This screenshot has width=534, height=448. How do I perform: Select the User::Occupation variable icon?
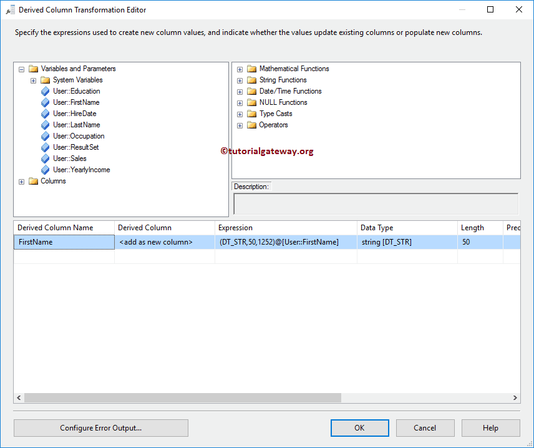[45, 135]
